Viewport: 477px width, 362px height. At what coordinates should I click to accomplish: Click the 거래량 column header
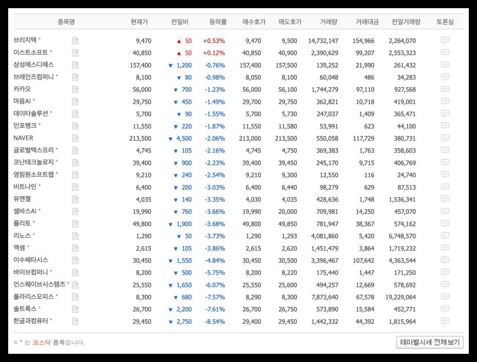329,22
